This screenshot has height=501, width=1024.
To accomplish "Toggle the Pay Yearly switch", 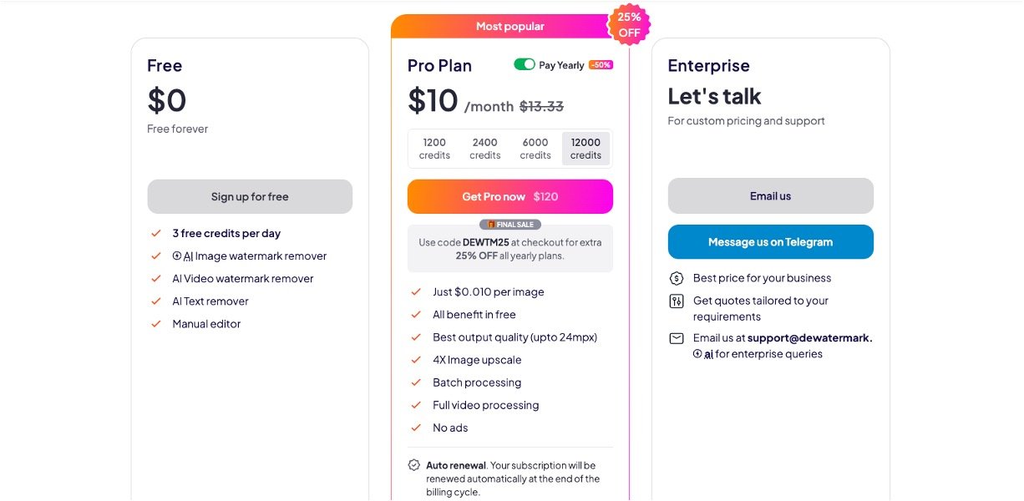I will point(525,64).
